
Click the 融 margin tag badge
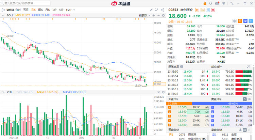pyautogui.click(x=197, y=10)
